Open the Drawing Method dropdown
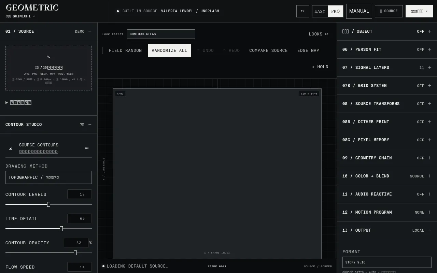Screen dimensions: 437x273 pyautogui.click(x=48, y=177)
